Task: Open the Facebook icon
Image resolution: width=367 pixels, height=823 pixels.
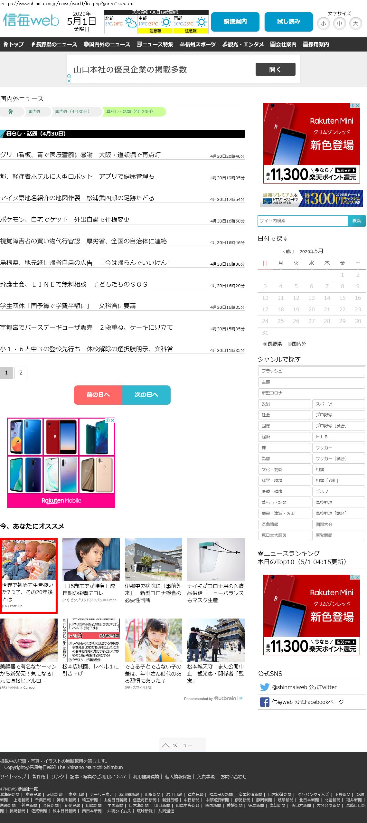Action: 265,702
